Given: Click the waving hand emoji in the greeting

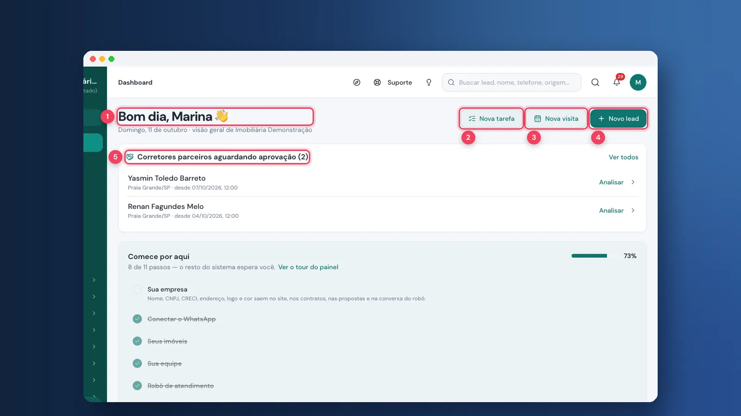Looking at the screenshot, I should 221,116.
